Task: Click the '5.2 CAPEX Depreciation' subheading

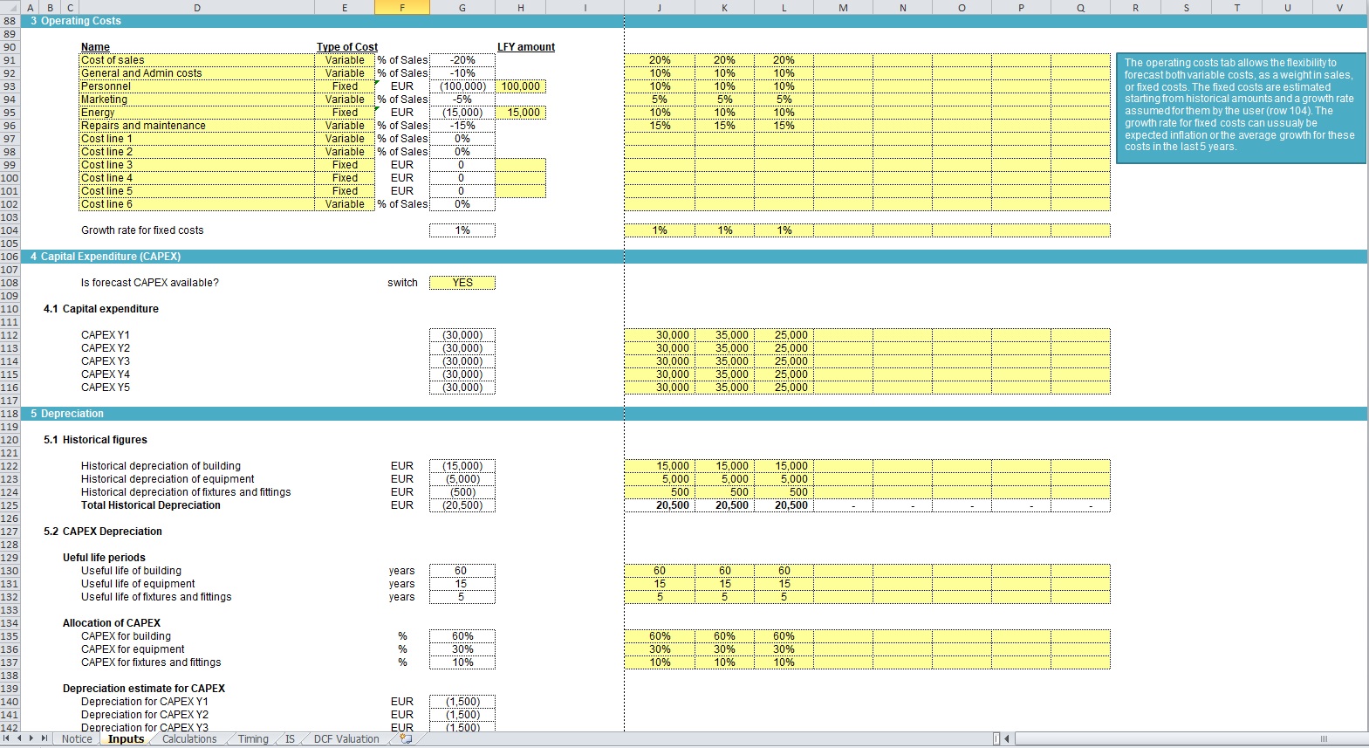Action: click(x=103, y=532)
